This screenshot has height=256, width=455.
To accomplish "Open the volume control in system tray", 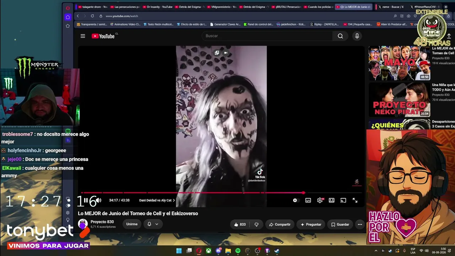I will pos(427,251).
